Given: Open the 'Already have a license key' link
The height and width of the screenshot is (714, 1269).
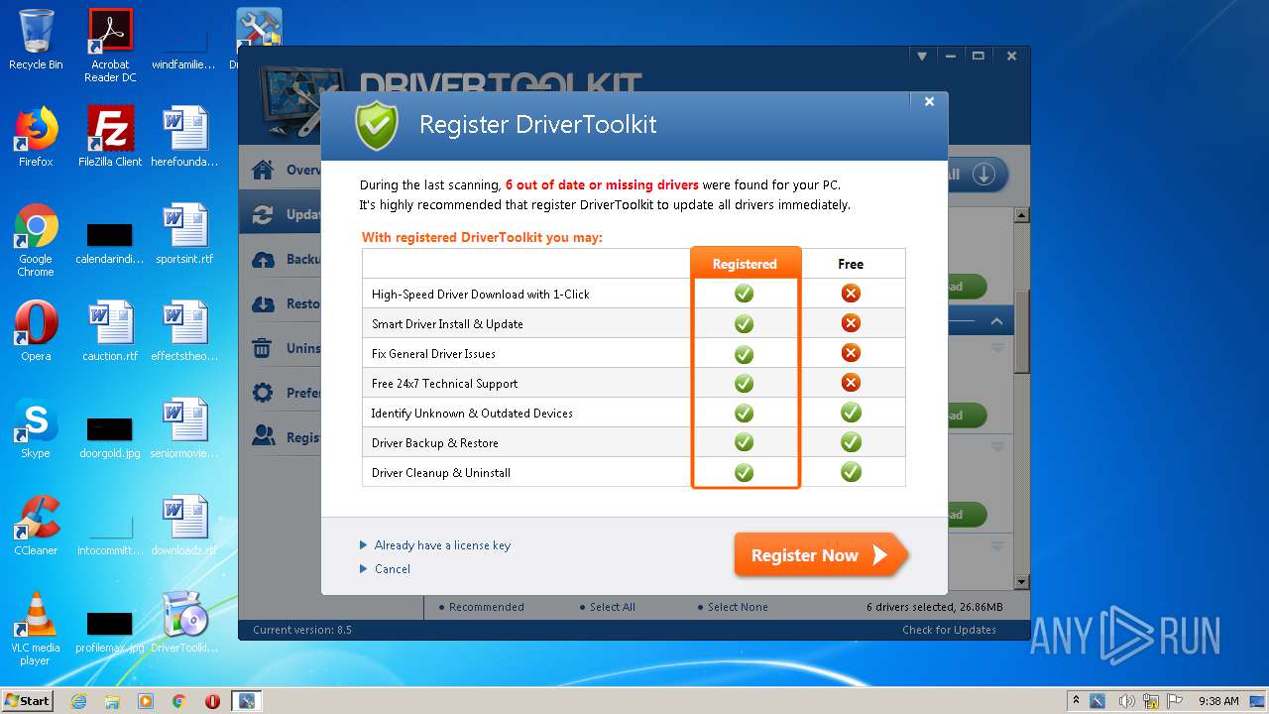Looking at the screenshot, I should pos(442,545).
